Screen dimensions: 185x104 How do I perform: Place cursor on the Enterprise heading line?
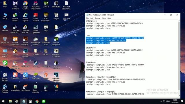pyautogui.click(x=91, y=21)
